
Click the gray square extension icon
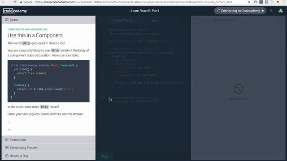point(266,2)
